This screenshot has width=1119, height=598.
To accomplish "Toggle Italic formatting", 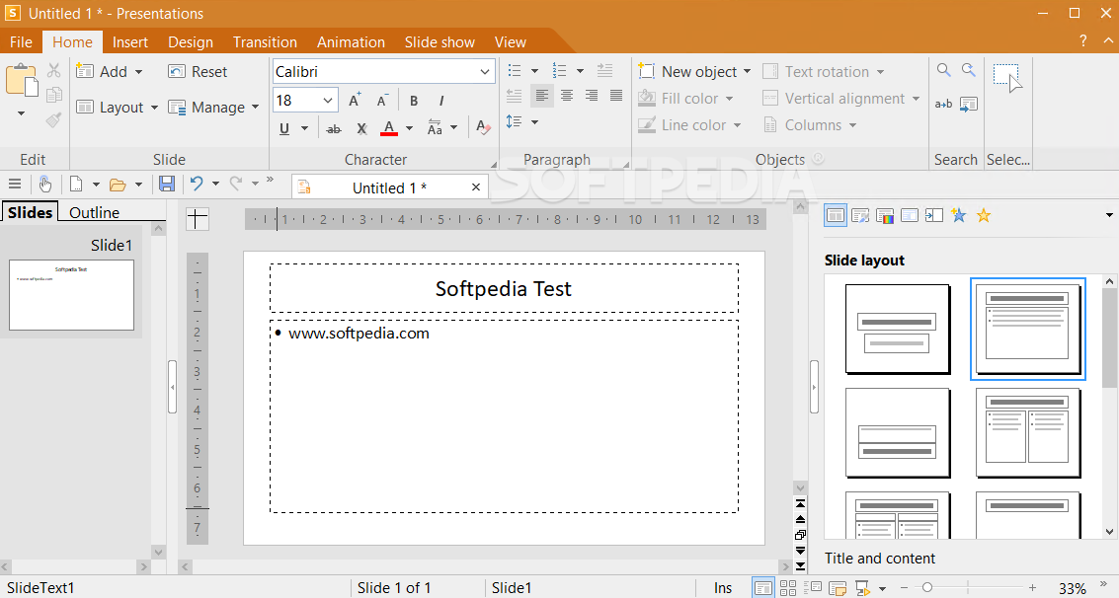I will click(441, 101).
